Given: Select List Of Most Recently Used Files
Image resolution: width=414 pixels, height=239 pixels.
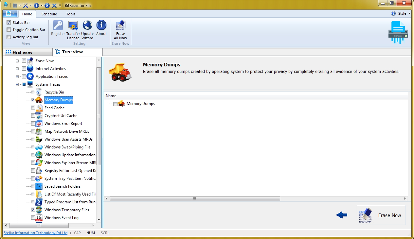Looking at the screenshot, I should click(x=70, y=194).
